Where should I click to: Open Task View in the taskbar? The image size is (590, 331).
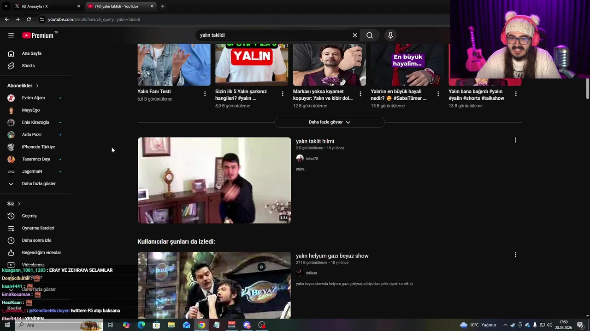point(111,325)
